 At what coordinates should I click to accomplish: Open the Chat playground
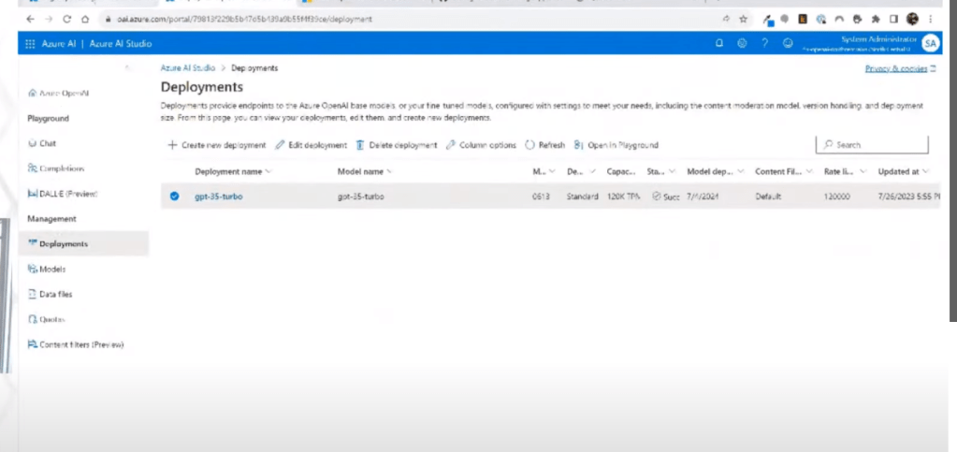42,143
